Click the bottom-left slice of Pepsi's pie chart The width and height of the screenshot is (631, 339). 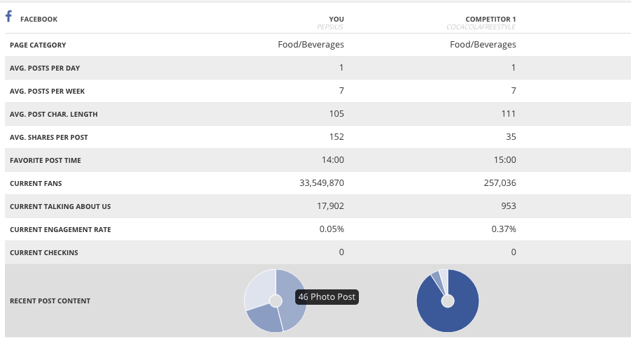266,319
